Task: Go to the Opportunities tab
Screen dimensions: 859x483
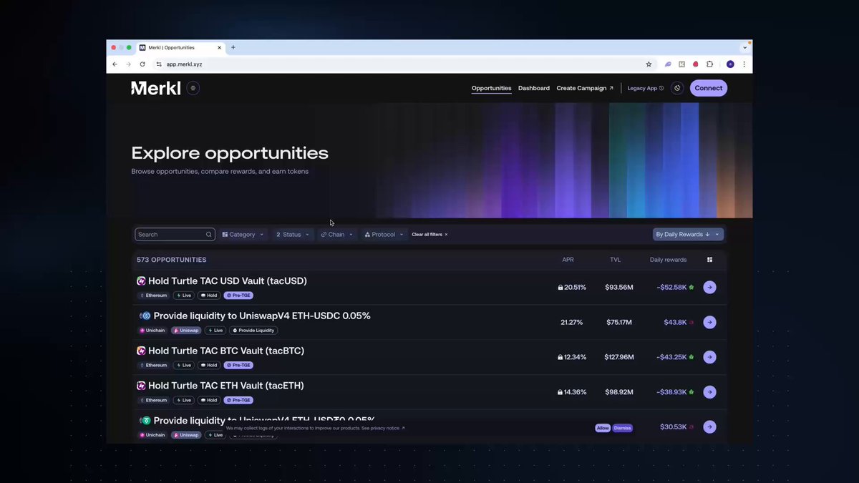Action: tap(491, 88)
